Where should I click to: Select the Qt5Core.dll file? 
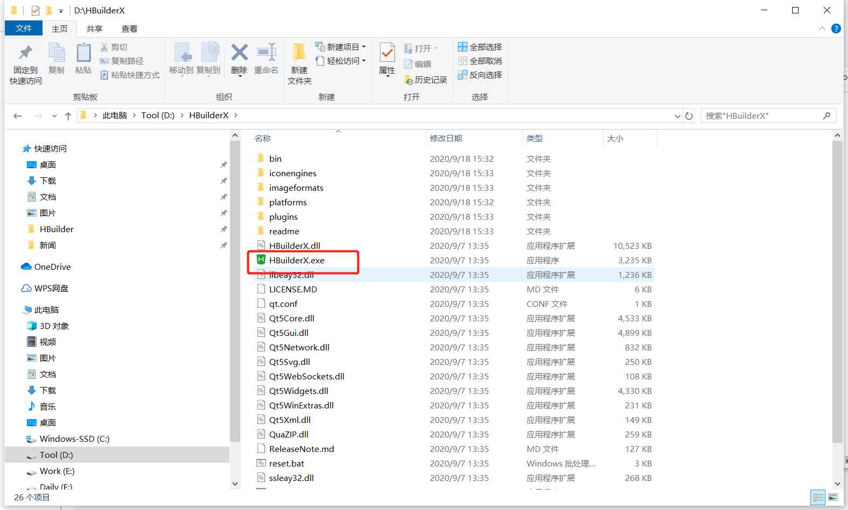pos(292,318)
